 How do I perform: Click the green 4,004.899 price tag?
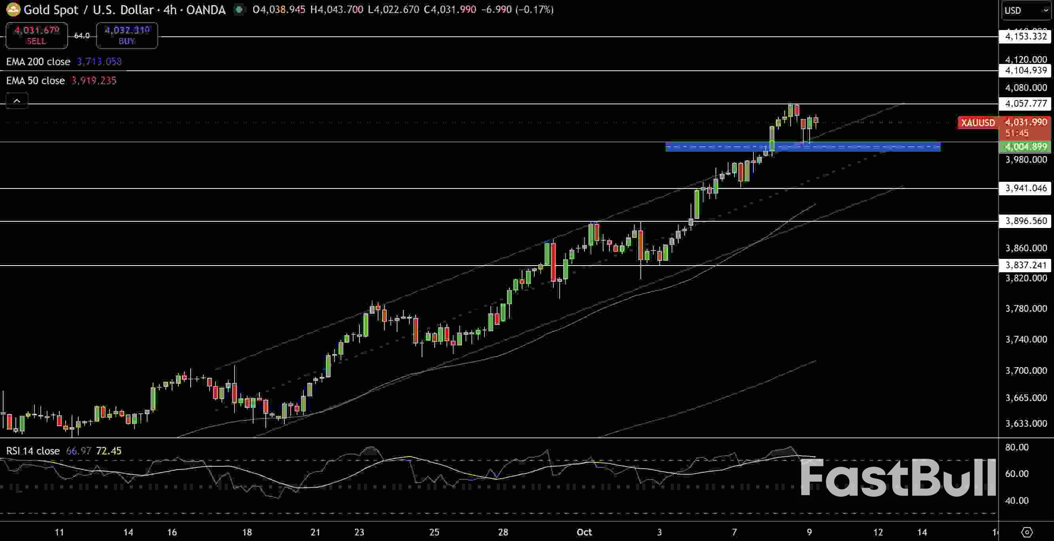pos(1025,147)
